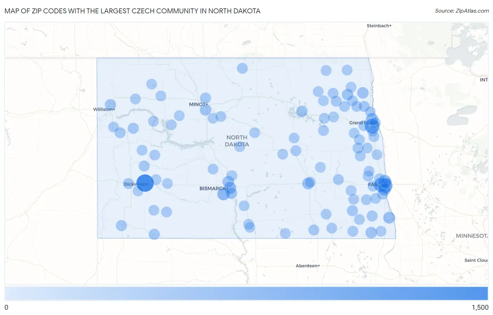The image size is (493, 315).
Task: Click the BISMARCK city label
Action: pyautogui.click(x=214, y=189)
